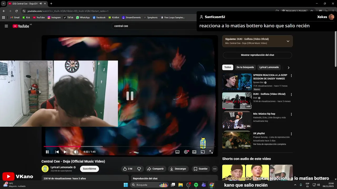The image size is (337, 189).
Task: Close the Central Cee - Doja tab
Action: [x=45, y=4]
